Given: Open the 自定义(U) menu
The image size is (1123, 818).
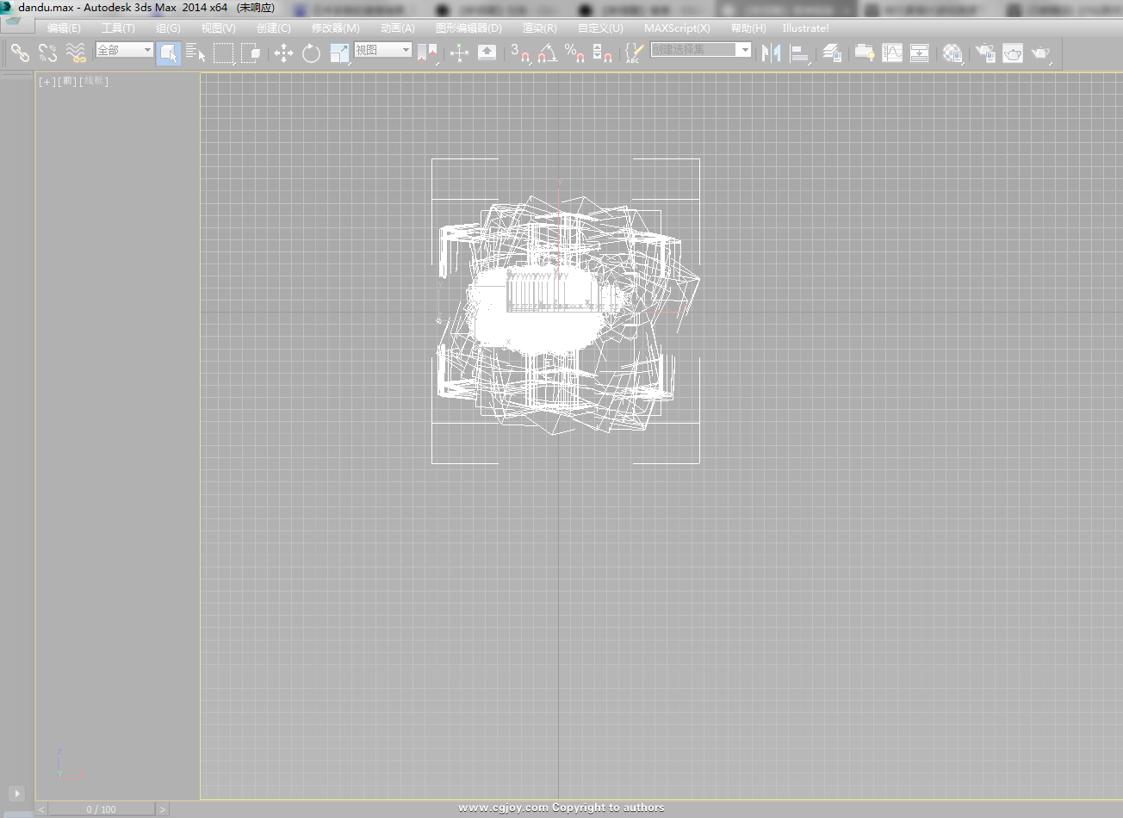Looking at the screenshot, I should tap(600, 28).
